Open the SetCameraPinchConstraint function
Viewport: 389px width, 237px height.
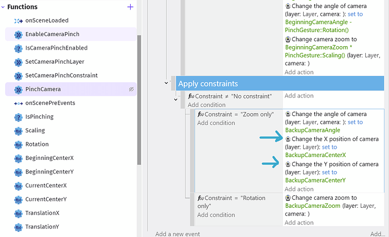point(61,75)
